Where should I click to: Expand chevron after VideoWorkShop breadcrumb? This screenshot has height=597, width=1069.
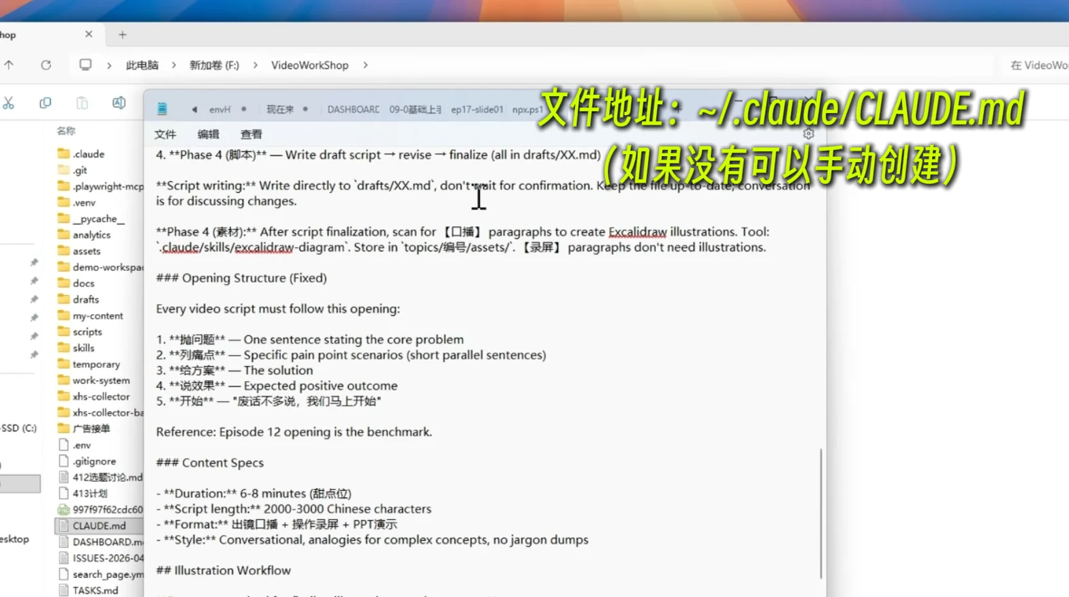[x=365, y=65]
